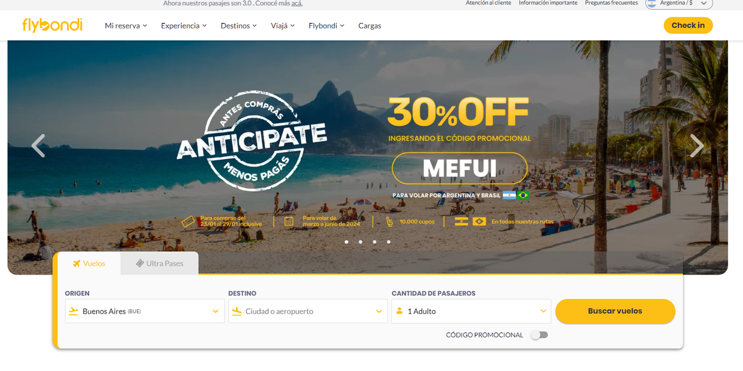Click the flybondi logo
Viewport: 743px width, 371px height.
pyautogui.click(x=53, y=25)
